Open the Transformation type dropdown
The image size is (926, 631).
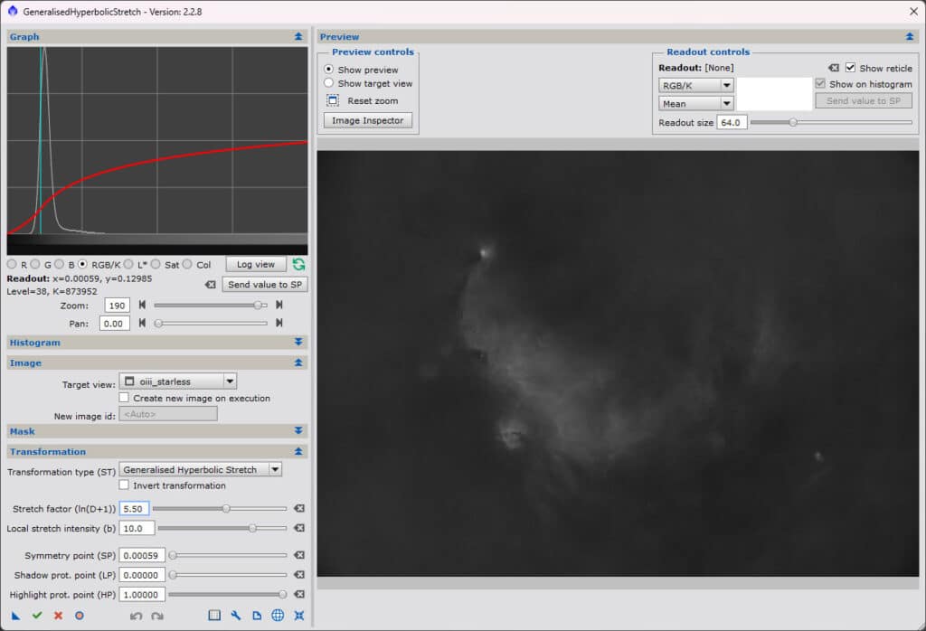[x=201, y=468]
